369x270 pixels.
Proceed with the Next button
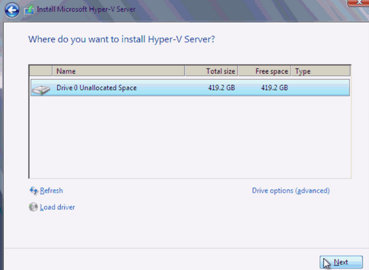coord(341,262)
